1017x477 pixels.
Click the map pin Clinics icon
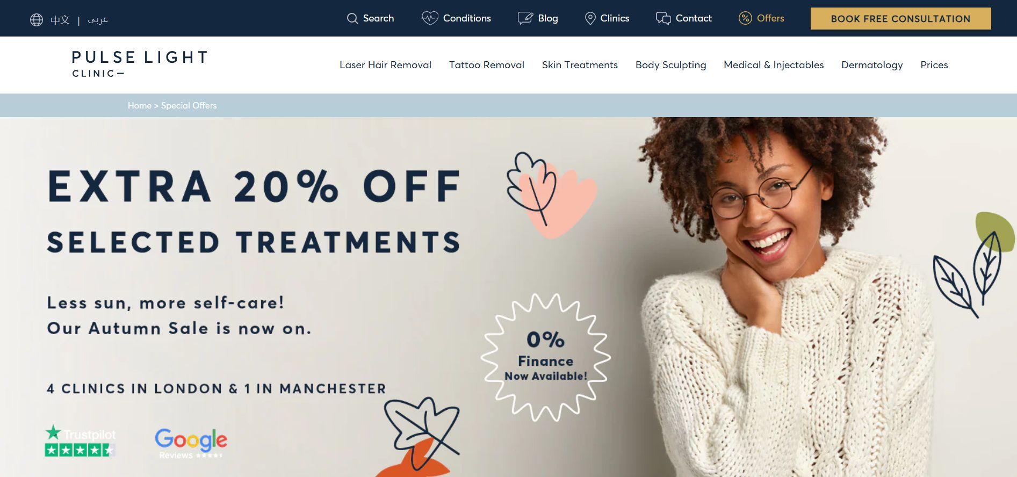[x=590, y=18]
